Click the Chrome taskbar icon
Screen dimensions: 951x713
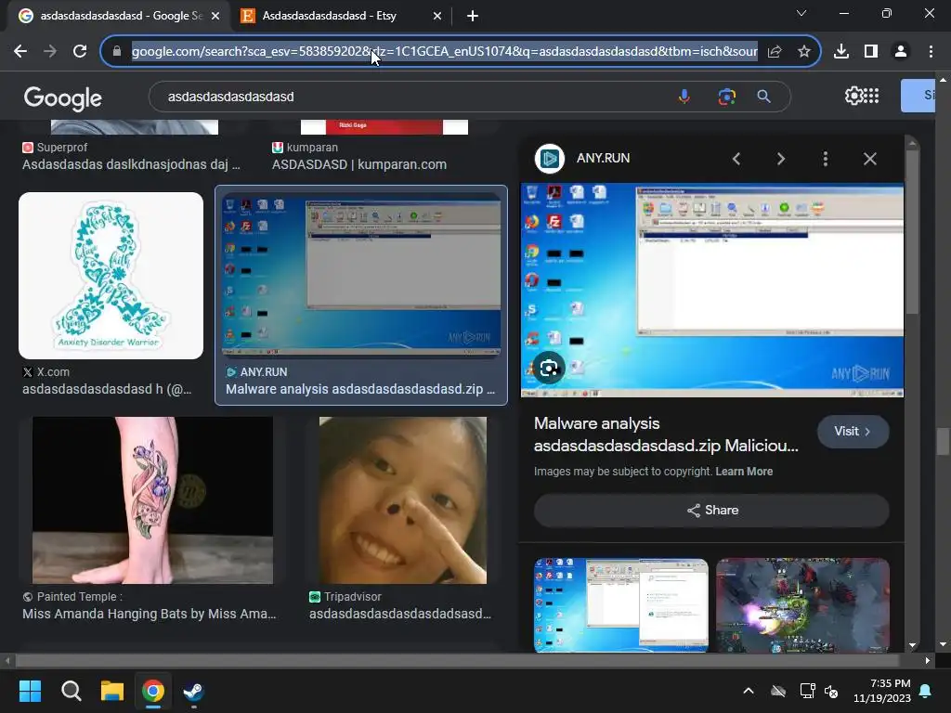click(x=153, y=691)
